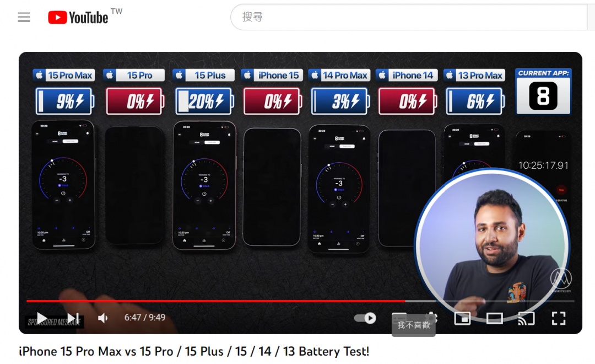Click the channel watermark logo on video
Image resolution: width=595 pixels, height=364 pixels.
[x=561, y=279]
